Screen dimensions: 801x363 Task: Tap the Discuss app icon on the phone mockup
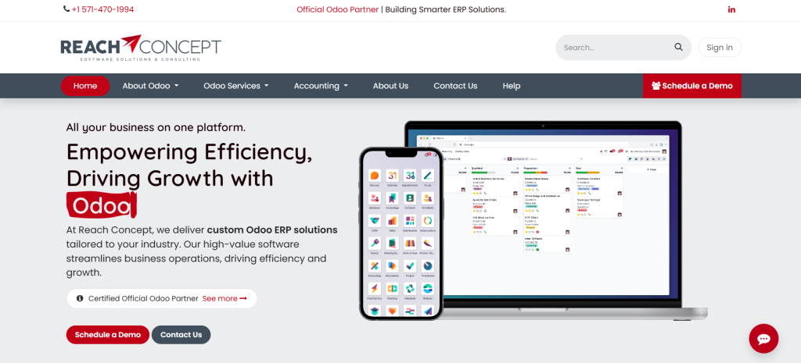[x=375, y=176]
